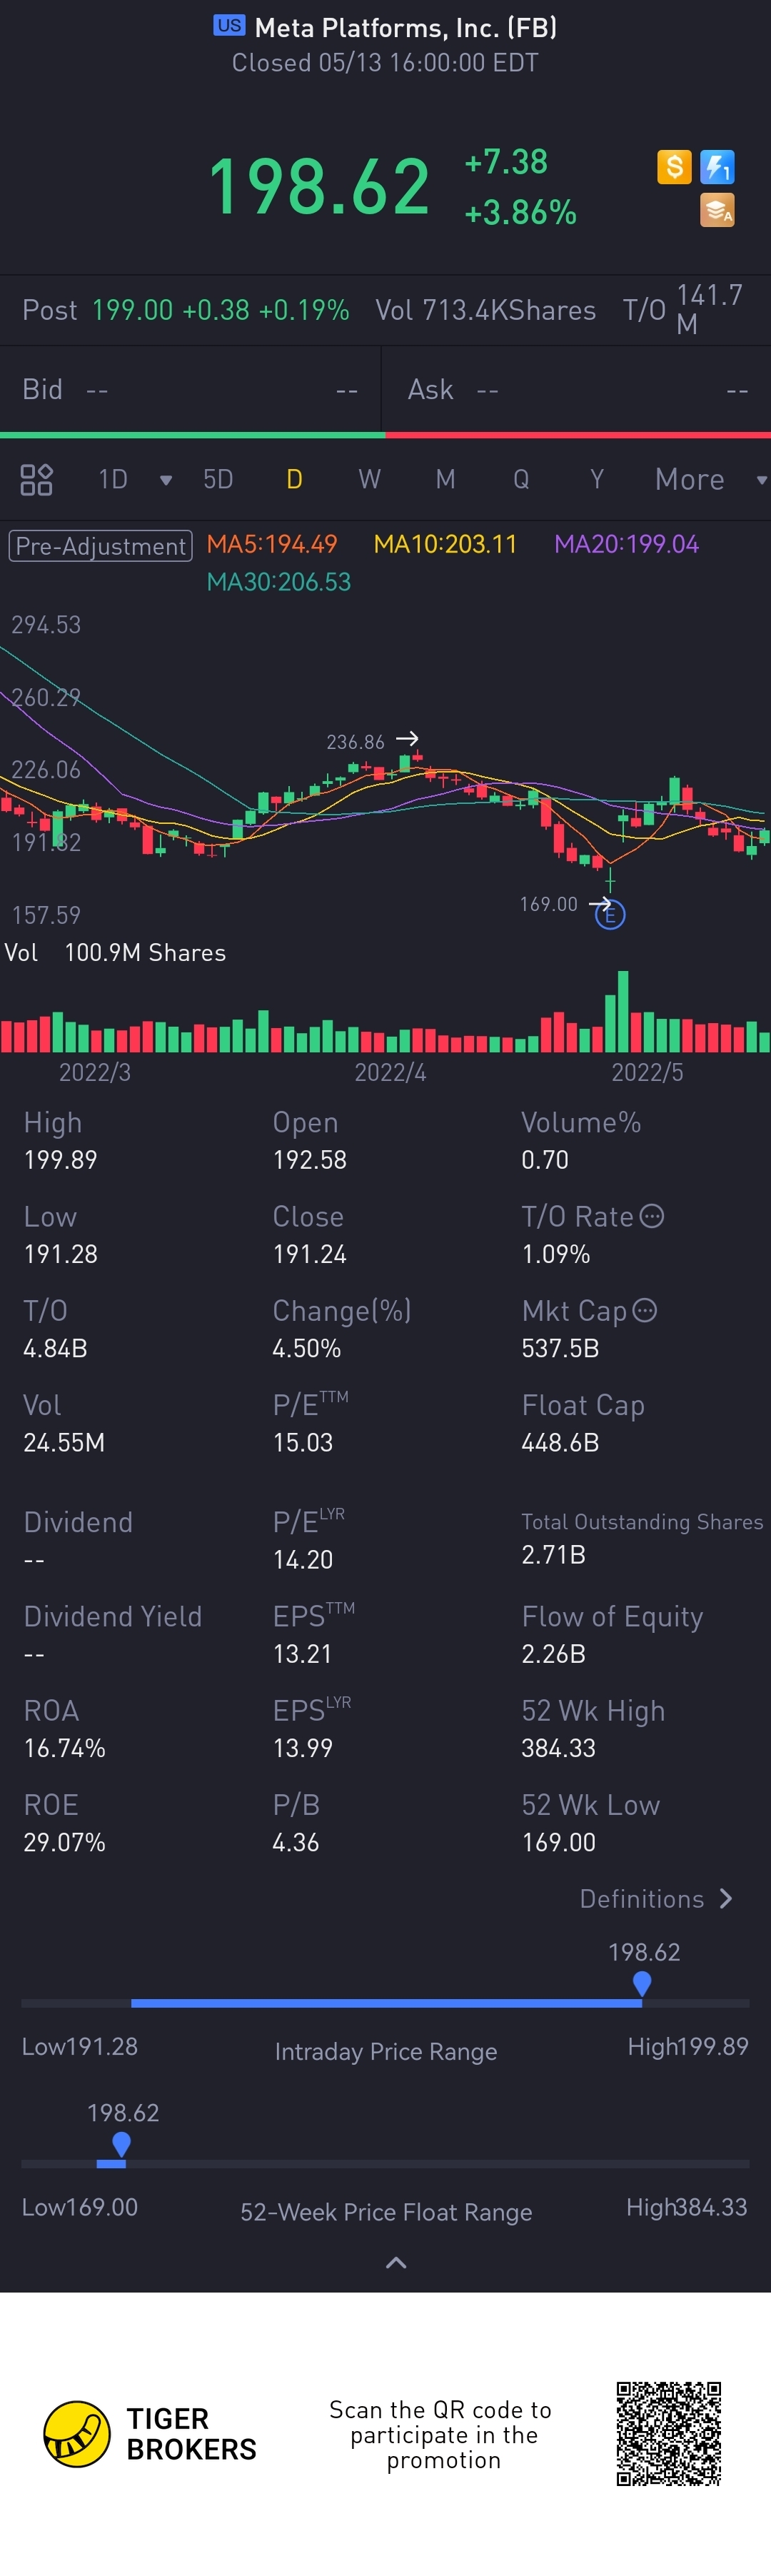This screenshot has height=2576, width=771.
Task: Switch to the 5D chart tab
Action: click(x=218, y=480)
